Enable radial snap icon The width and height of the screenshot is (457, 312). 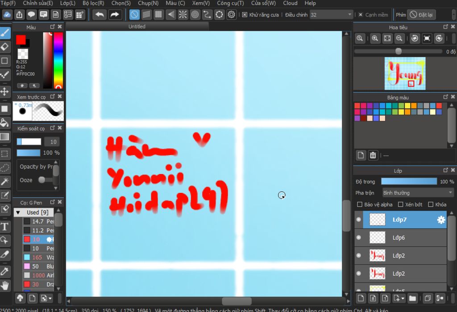click(183, 14)
